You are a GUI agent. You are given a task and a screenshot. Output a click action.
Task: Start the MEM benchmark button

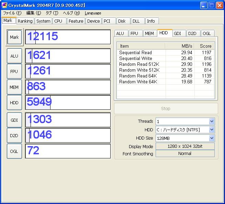coord(14,87)
